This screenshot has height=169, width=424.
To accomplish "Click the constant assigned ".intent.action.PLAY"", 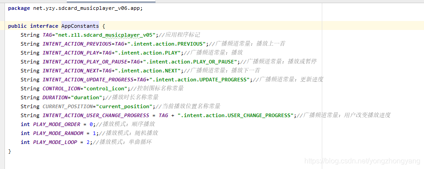I will pos(70,53).
